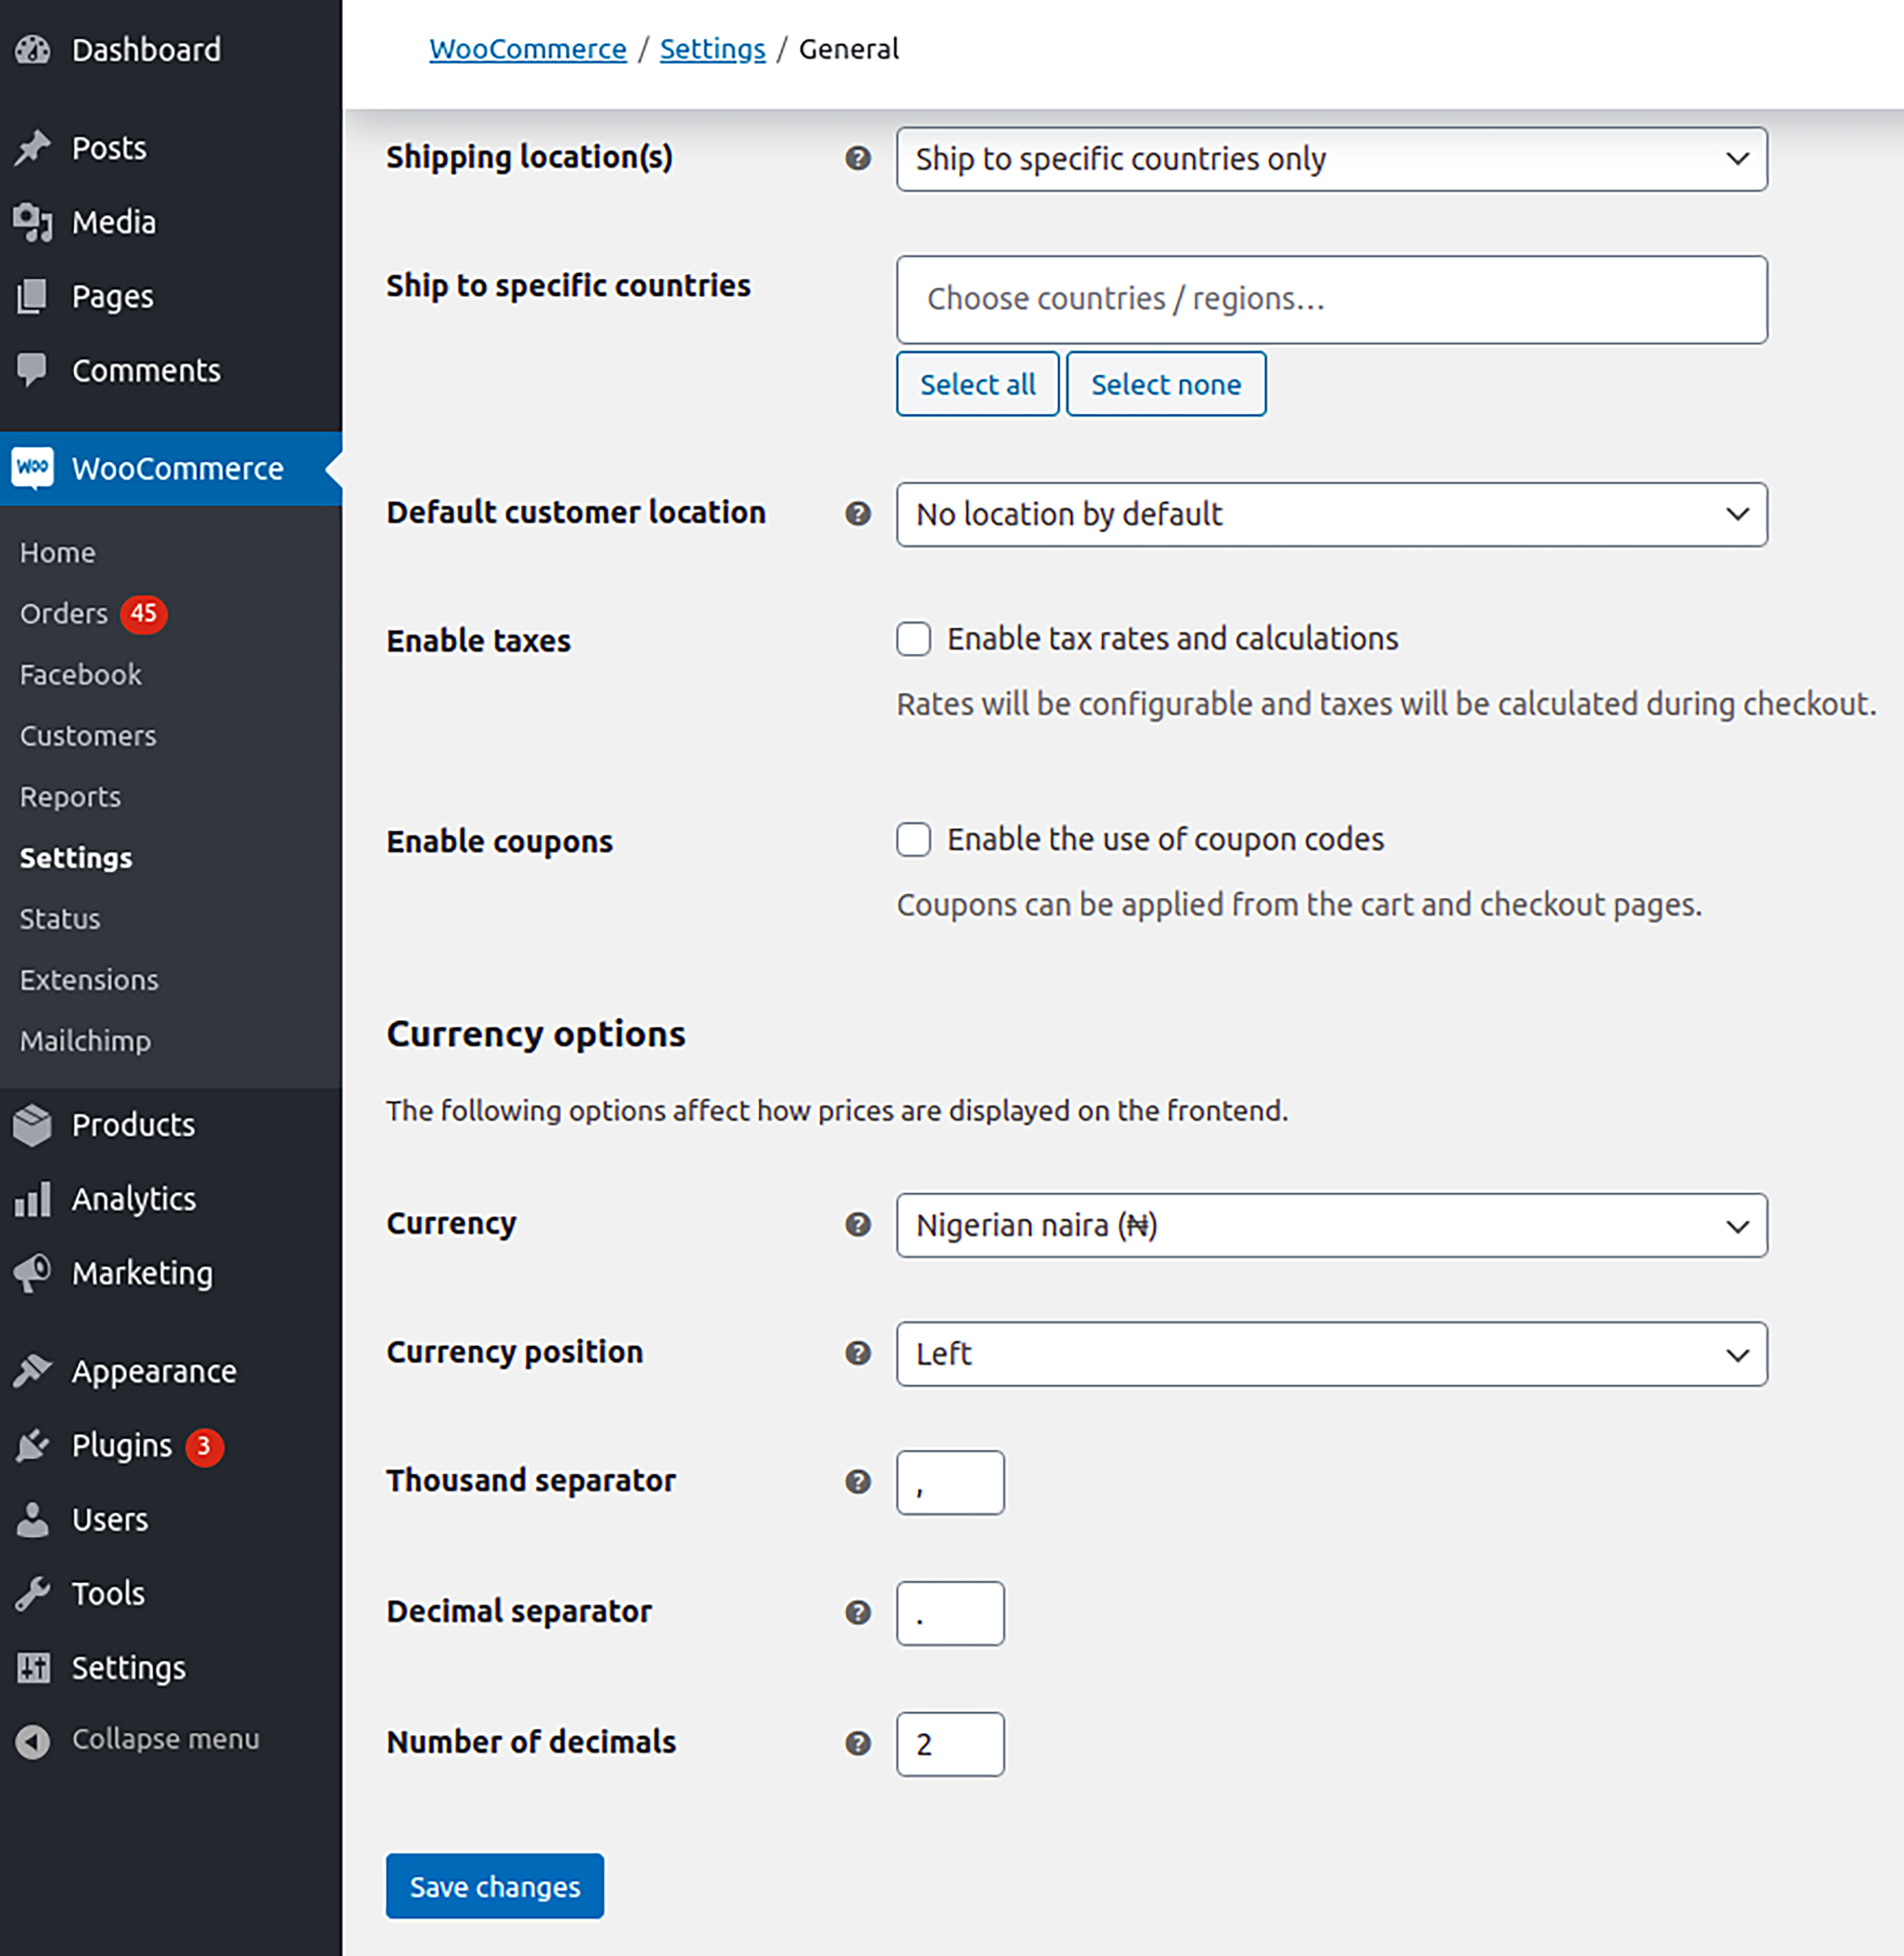Follow the WooCommerce breadcrumb link
Image resolution: width=1904 pixels, height=1956 pixels.
click(527, 49)
